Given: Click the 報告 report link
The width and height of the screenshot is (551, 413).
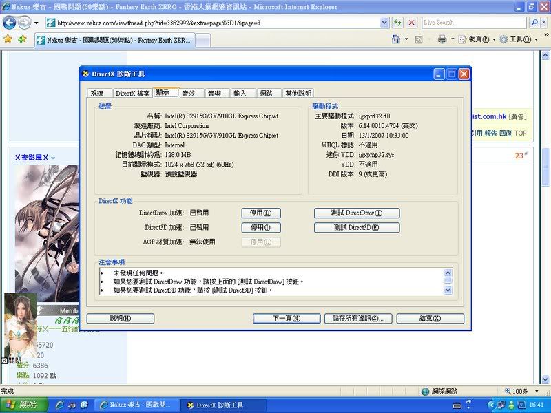Looking at the screenshot, I should [490, 134].
